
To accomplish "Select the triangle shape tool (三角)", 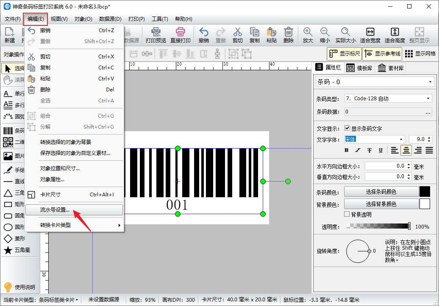I will 14,193.
